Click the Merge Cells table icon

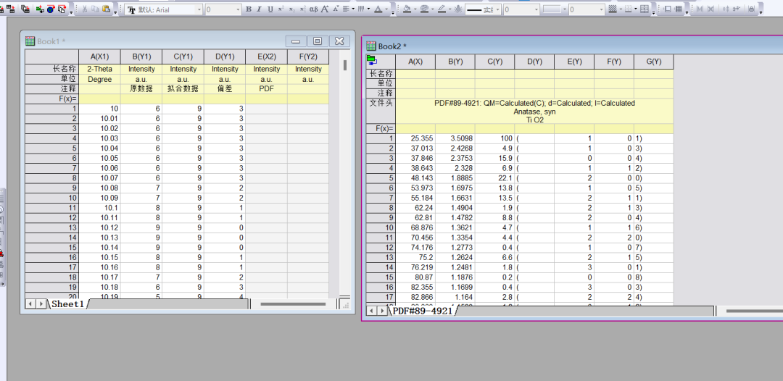pyautogui.click(x=645, y=9)
